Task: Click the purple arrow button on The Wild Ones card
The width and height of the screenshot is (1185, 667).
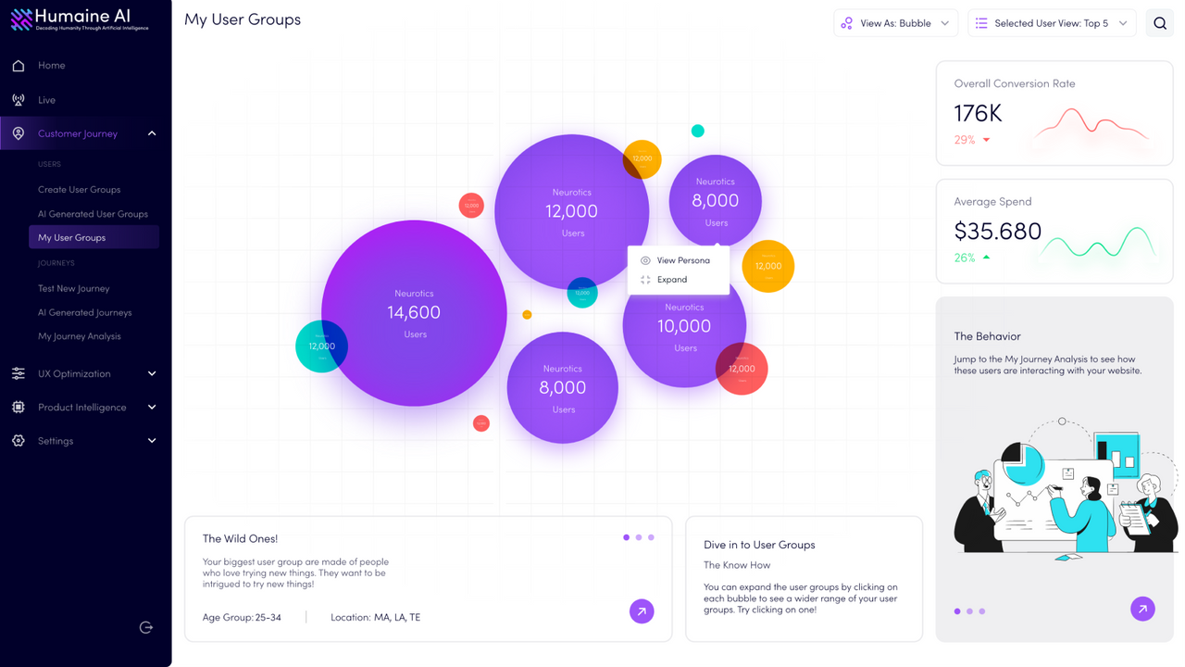Action: tap(642, 611)
